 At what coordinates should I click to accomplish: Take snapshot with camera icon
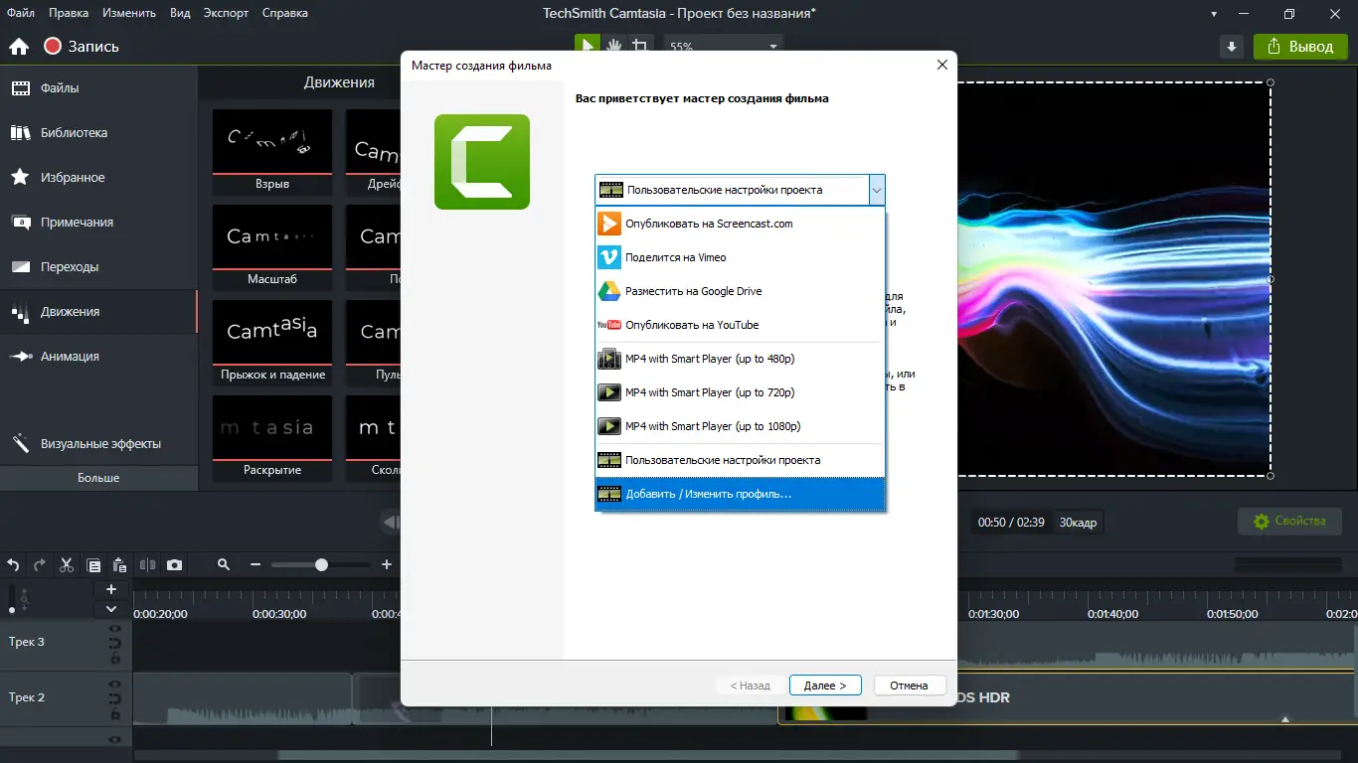pyautogui.click(x=175, y=564)
